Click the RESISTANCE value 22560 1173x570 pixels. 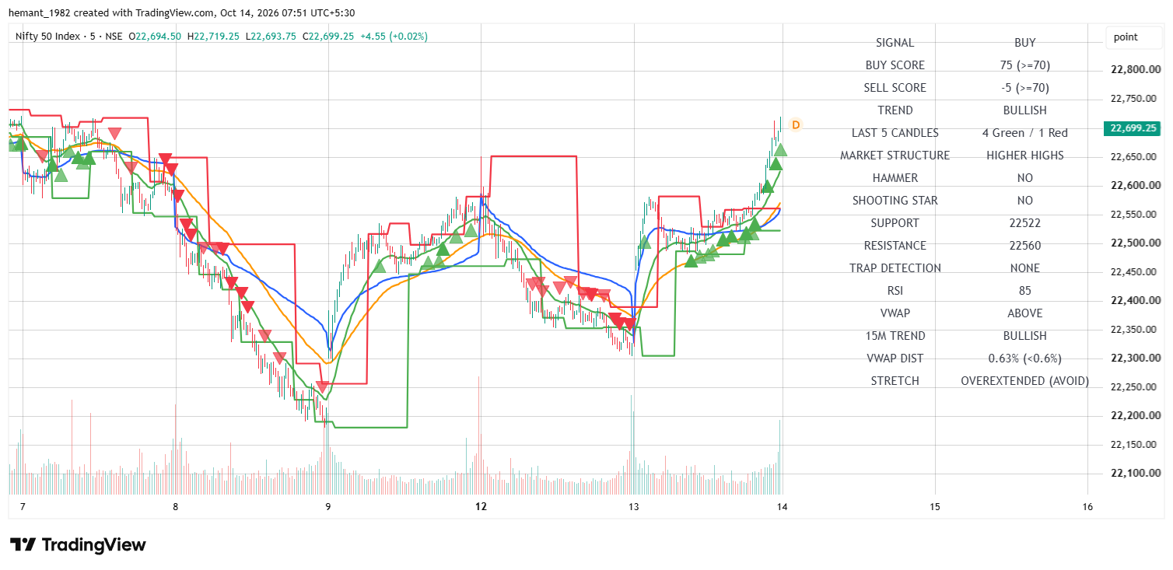[x=1025, y=246]
